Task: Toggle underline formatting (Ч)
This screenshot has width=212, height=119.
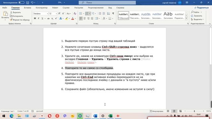Action: click(x=42, y=19)
